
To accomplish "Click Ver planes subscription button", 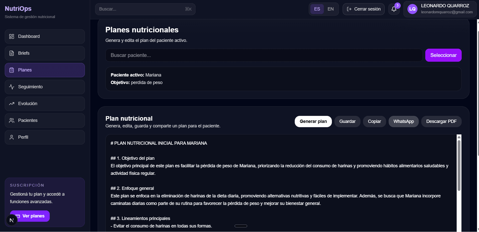I will (x=30, y=216).
